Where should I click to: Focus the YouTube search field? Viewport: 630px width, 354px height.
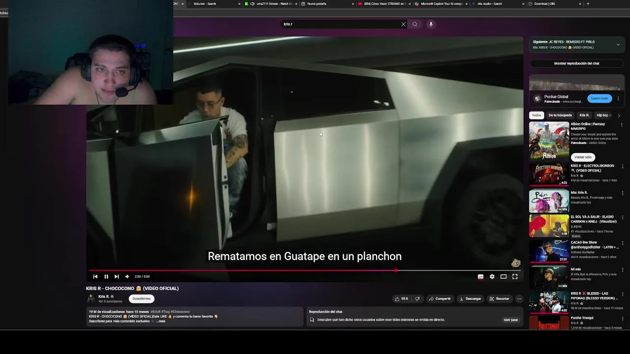pos(341,24)
